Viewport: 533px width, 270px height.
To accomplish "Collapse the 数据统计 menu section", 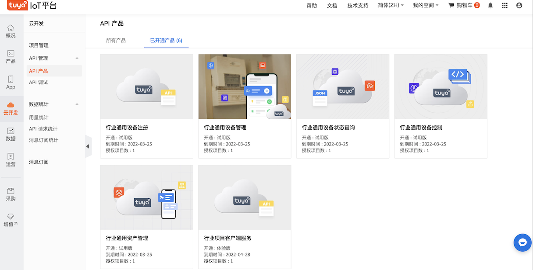I will (77, 104).
